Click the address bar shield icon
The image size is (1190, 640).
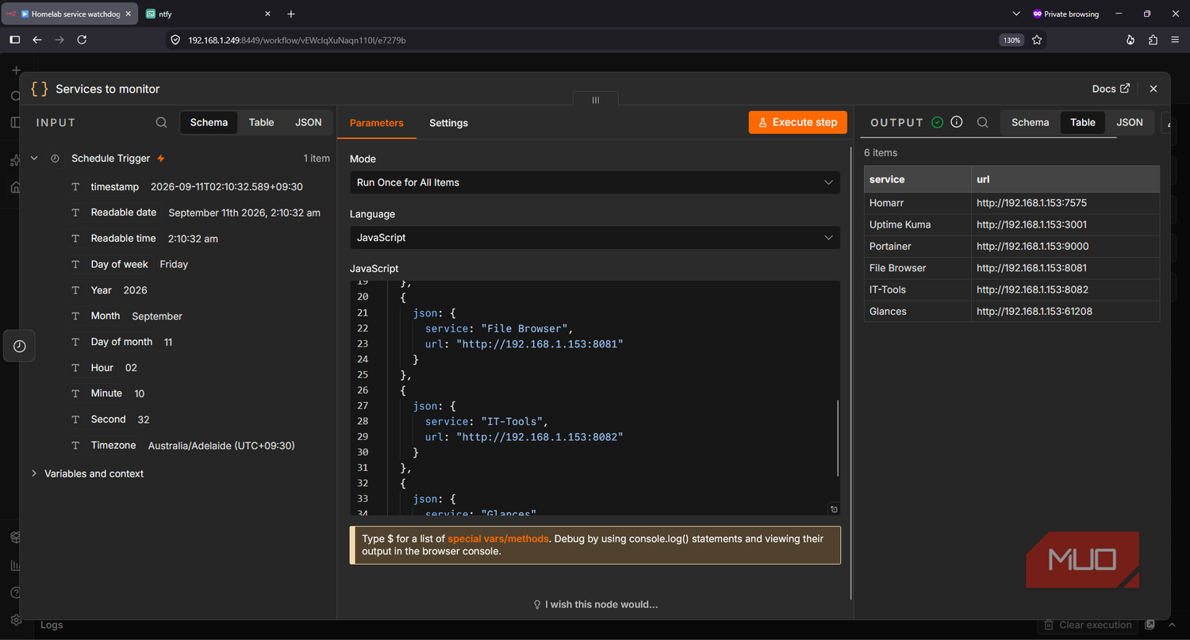[x=176, y=40]
